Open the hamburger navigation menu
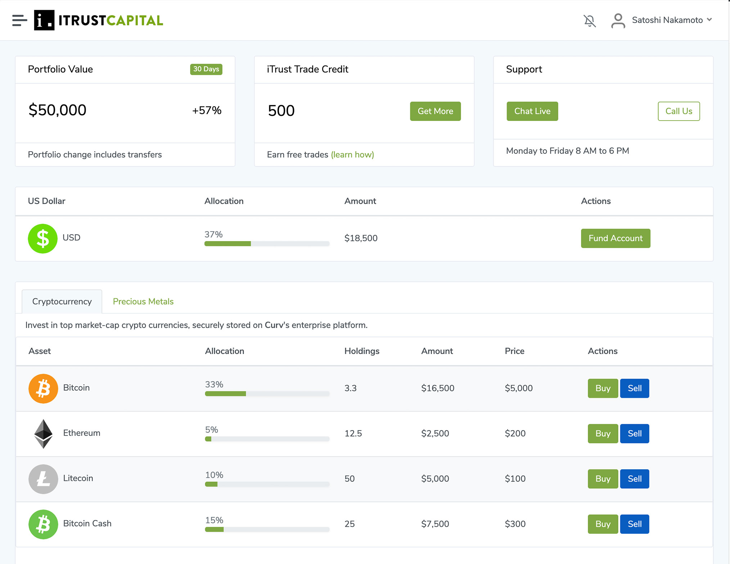The width and height of the screenshot is (730, 564). 19,20
